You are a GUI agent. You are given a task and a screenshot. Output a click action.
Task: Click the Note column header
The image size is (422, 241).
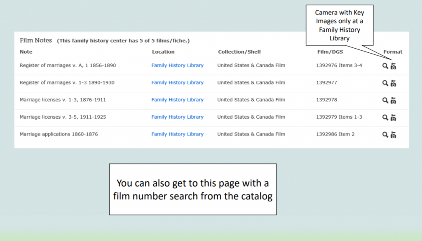26,52
